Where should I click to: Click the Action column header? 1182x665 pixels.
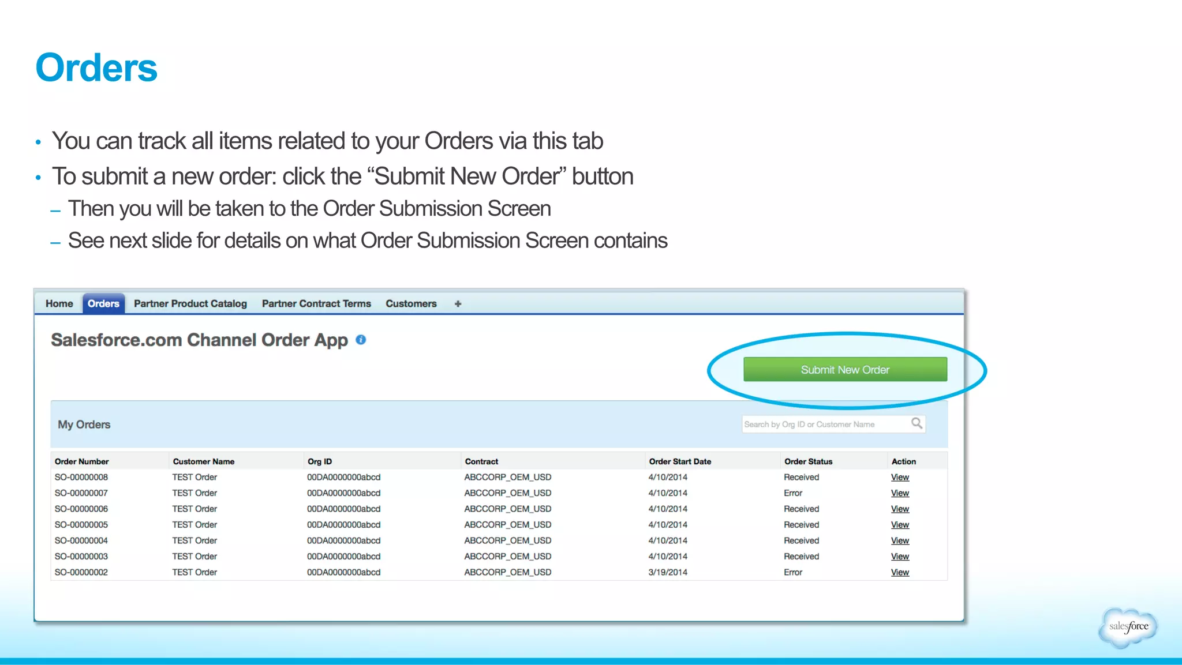[903, 461]
